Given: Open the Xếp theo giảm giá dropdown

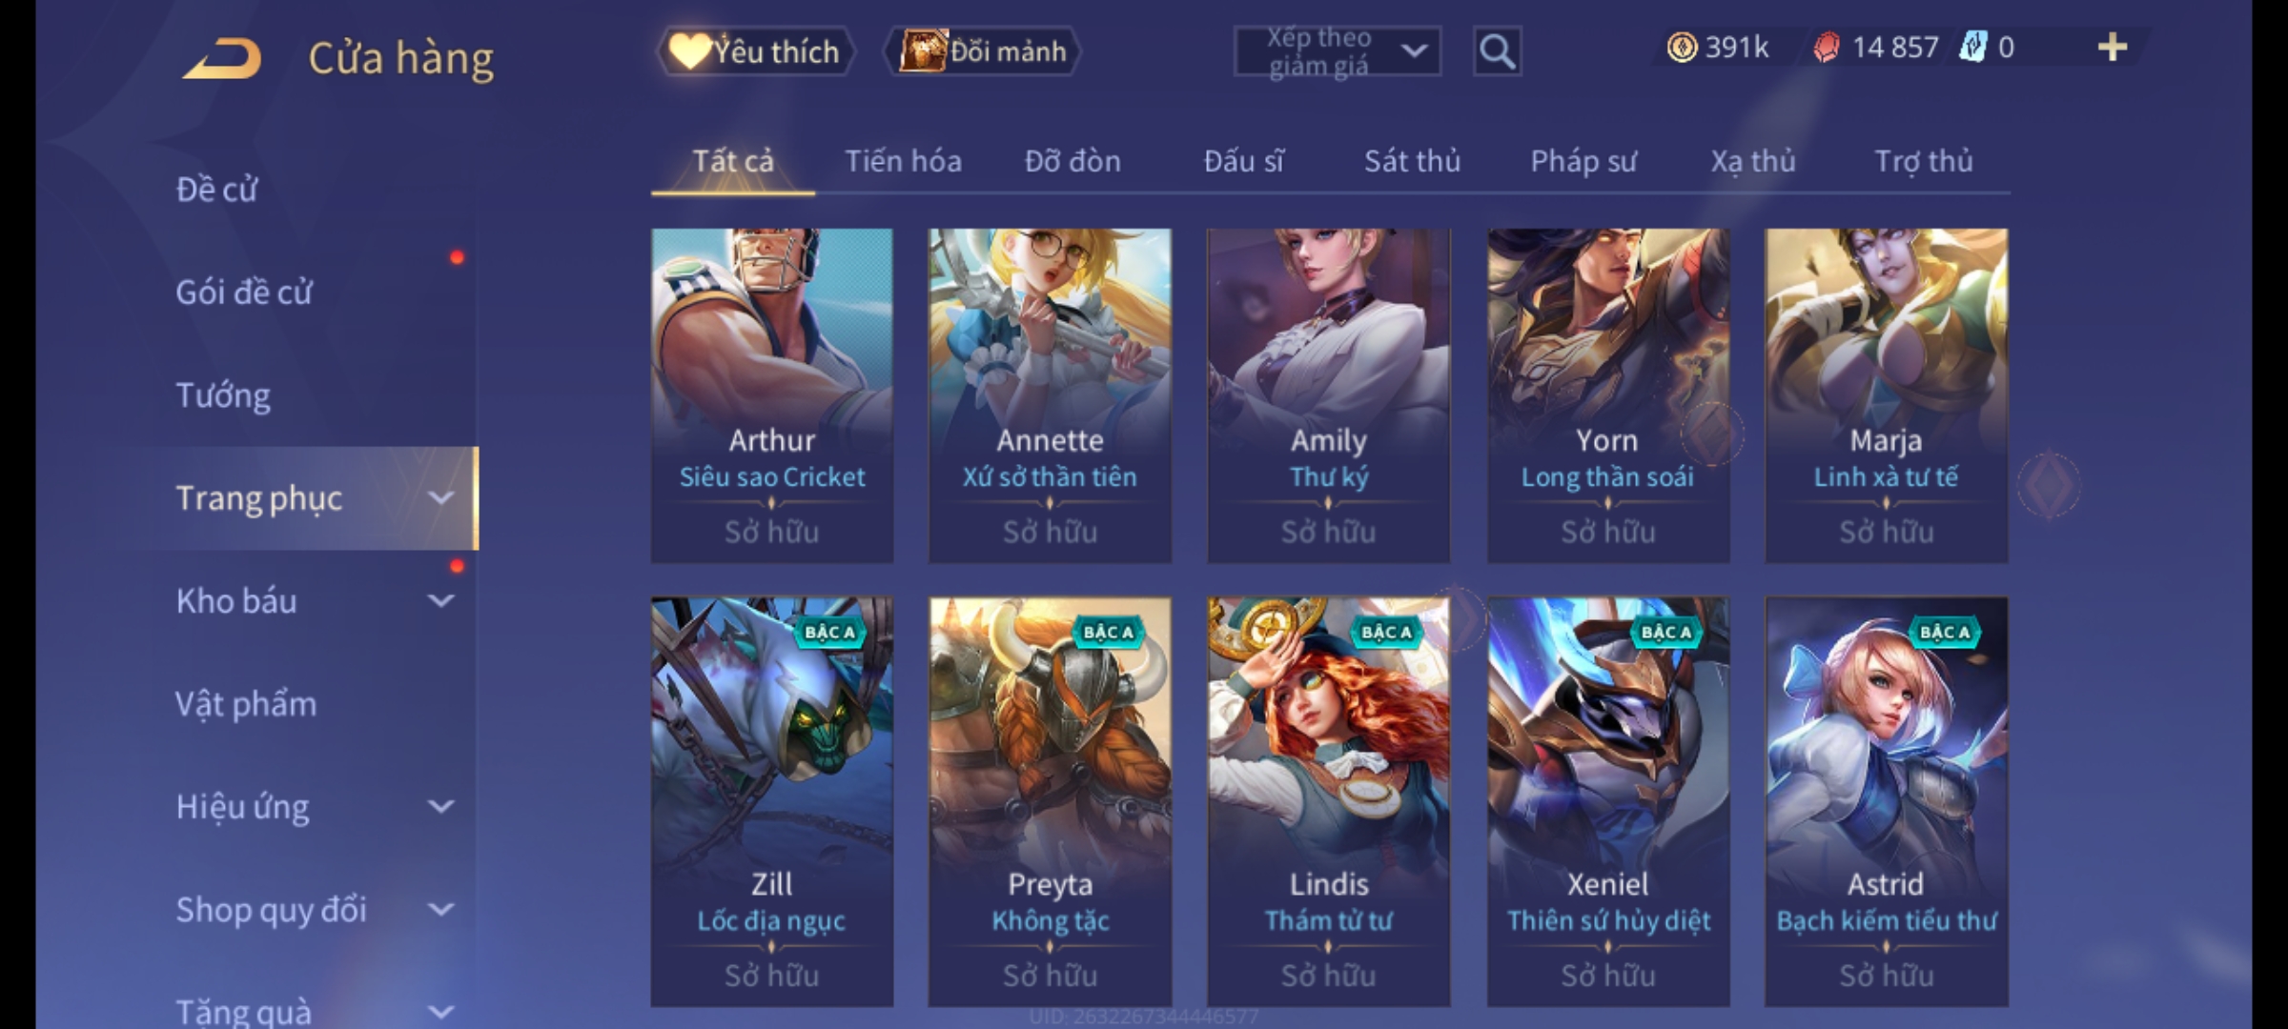Looking at the screenshot, I should click(1337, 50).
